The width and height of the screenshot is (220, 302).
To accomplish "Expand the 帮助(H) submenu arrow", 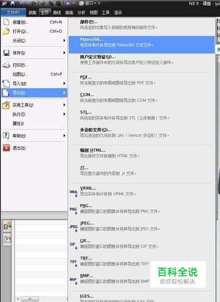I will pyautogui.click(x=64, y=136).
